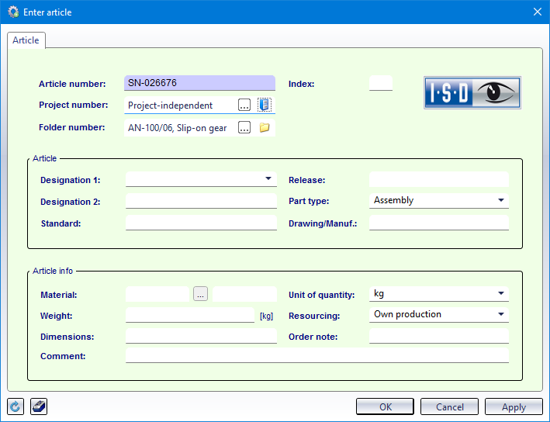Screen dimensions: 550x422
Task: Click into the Weight input field
Action: click(189, 315)
